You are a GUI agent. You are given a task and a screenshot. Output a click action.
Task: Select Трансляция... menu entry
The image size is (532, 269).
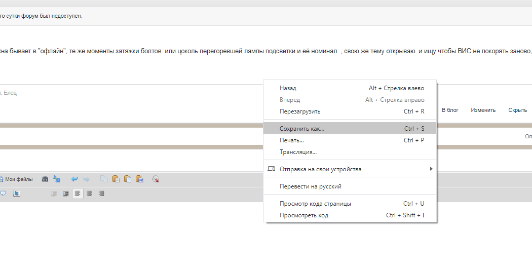(x=350, y=151)
